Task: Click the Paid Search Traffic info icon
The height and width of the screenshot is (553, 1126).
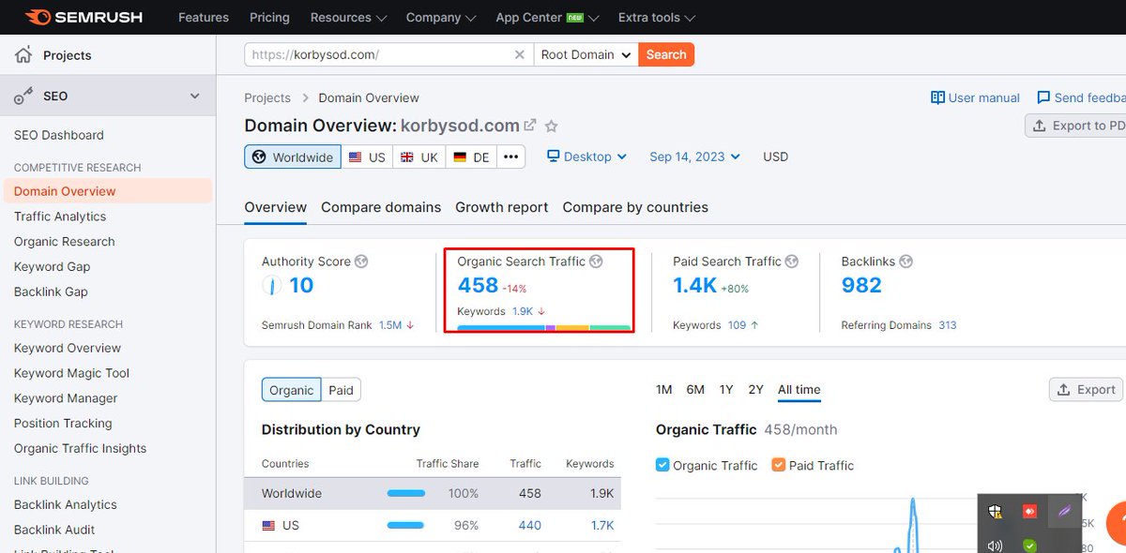Action: click(792, 262)
